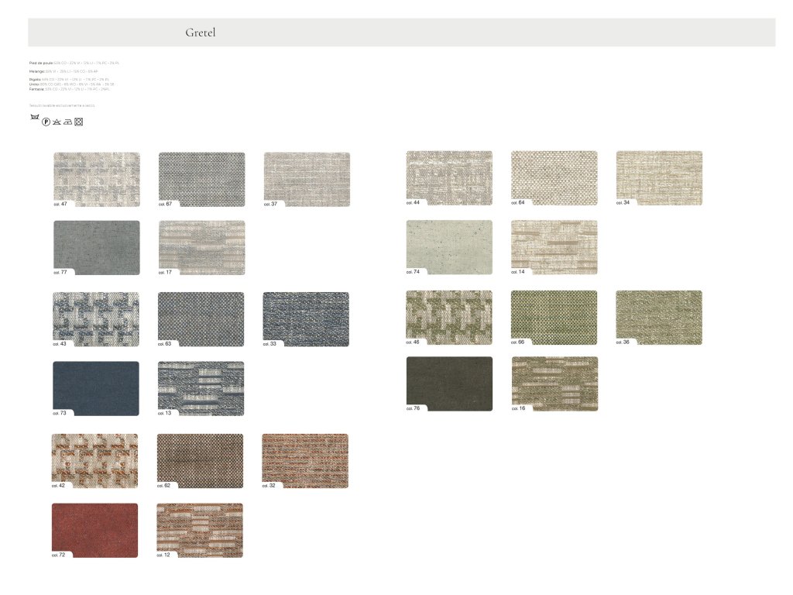This screenshot has height=595, width=793.
Task: Select the col. 32 terracotta melange sample
Action: (304, 461)
